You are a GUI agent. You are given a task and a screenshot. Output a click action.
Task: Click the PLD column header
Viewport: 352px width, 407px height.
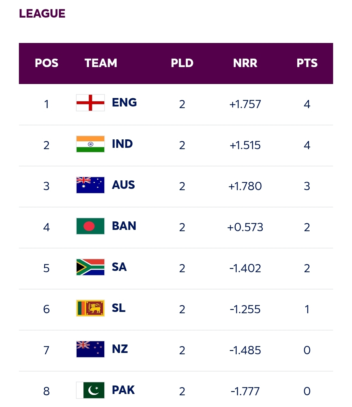click(x=182, y=63)
